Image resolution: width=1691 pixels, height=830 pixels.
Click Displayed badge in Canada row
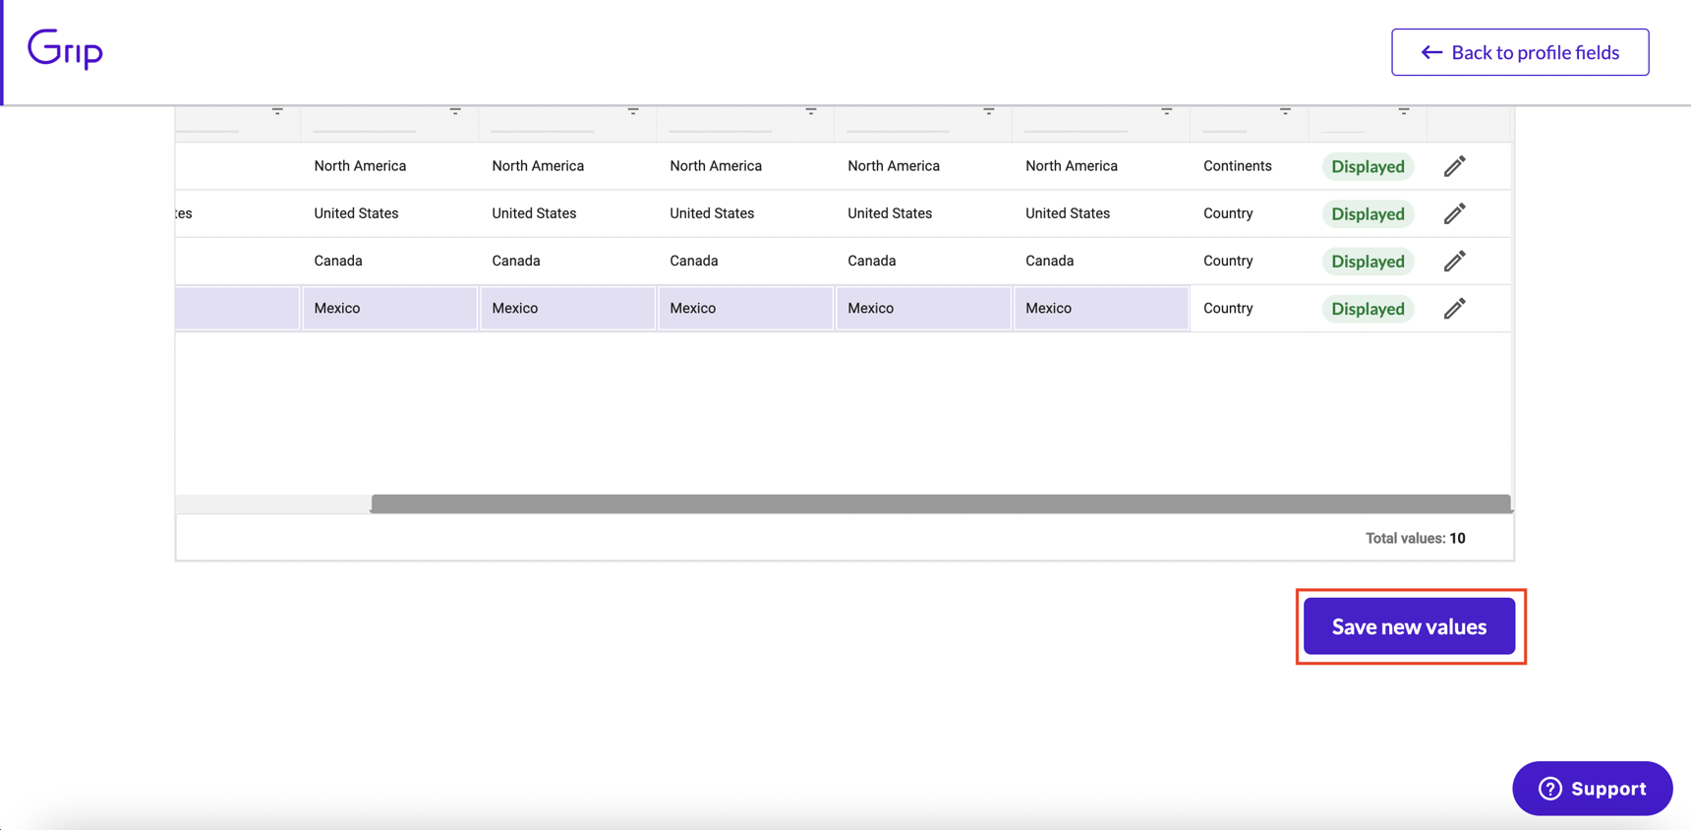[1368, 261]
